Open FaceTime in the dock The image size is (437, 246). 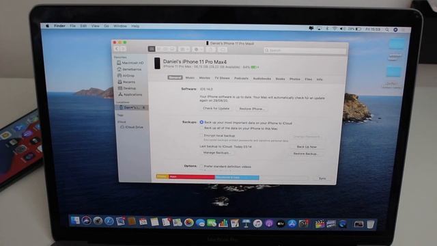point(212,223)
